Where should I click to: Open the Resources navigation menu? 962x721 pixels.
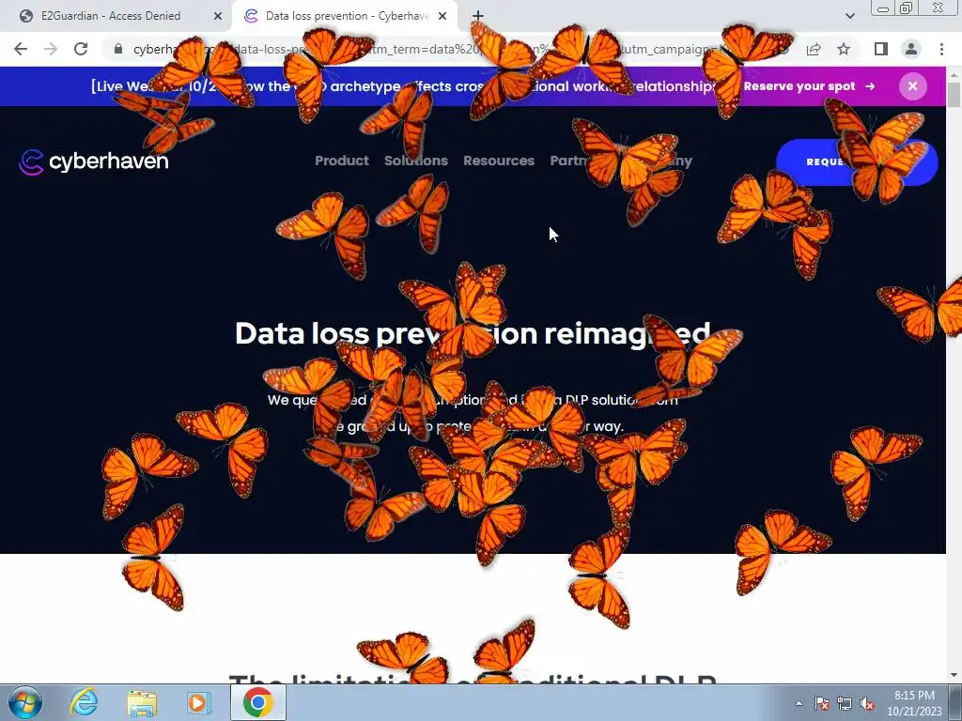499,161
